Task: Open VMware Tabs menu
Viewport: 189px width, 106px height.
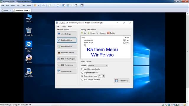Action: (23, 5)
